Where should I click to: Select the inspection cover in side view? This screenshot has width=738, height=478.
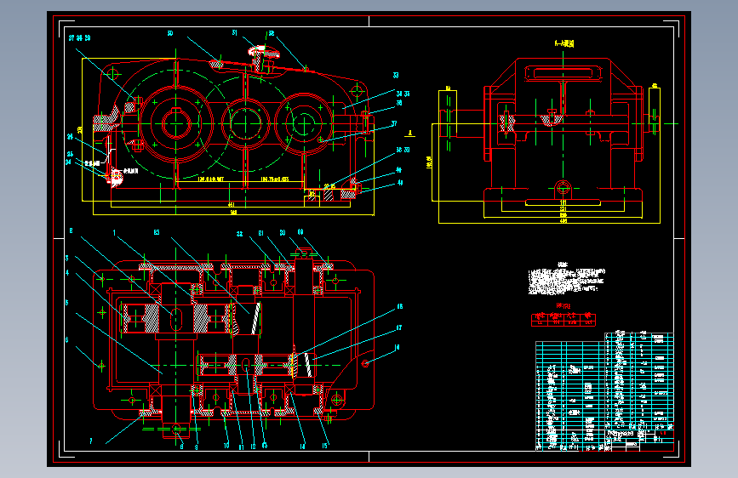pos(564,74)
